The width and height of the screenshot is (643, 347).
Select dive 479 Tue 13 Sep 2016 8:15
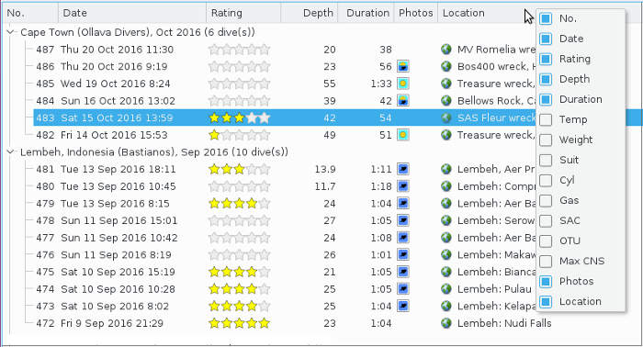[103, 204]
